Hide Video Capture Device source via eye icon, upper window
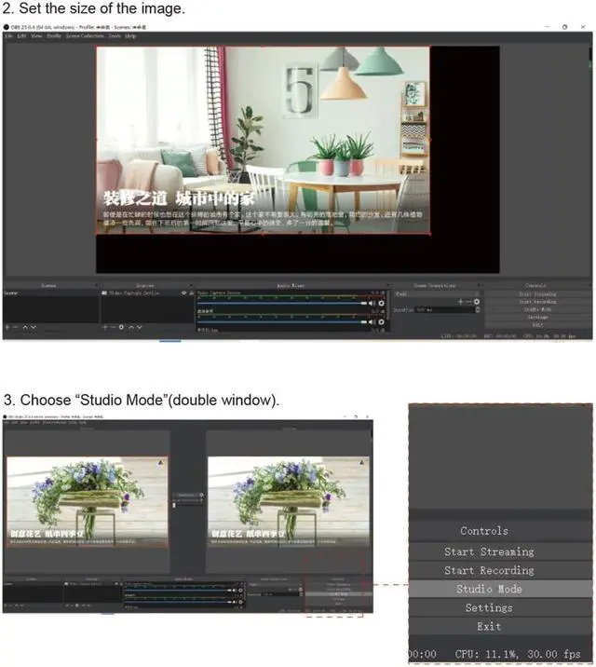 point(182,293)
